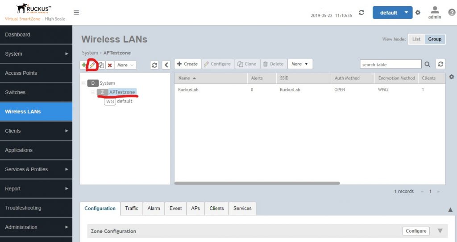Switch view mode to List

tap(416, 39)
